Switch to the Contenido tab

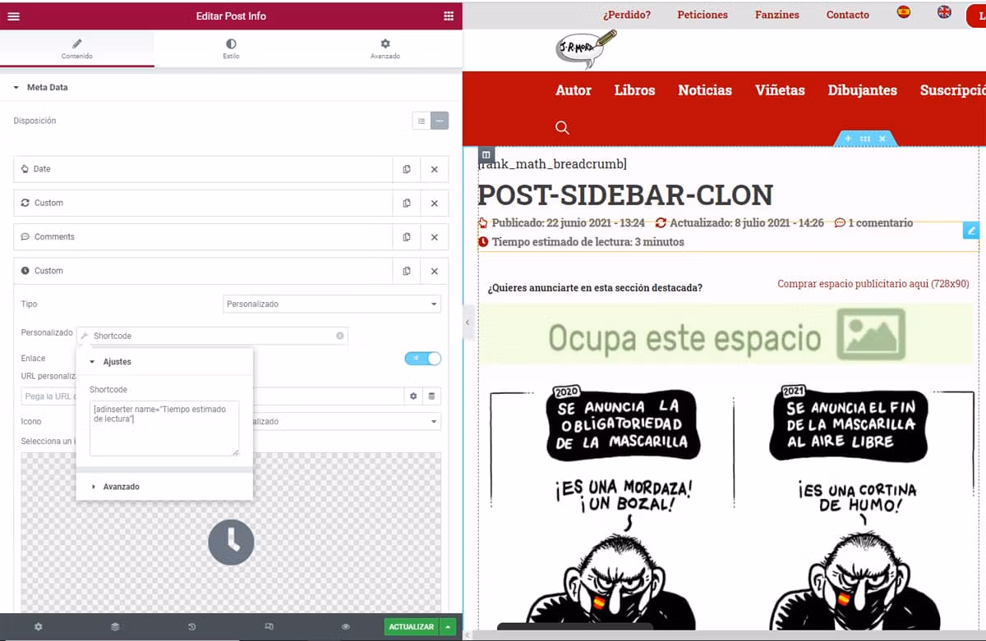pyautogui.click(x=77, y=48)
